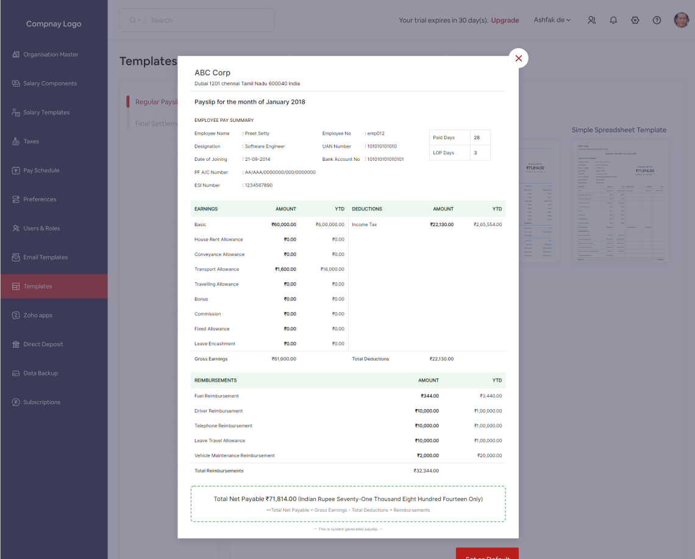Click into the Search input field
Image resolution: width=695 pixels, height=559 pixels.
(207, 20)
